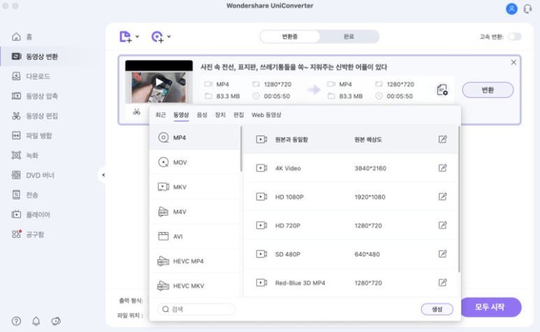
Task: Edit the Red-Blue 3D MP4 preset
Action: click(x=442, y=282)
